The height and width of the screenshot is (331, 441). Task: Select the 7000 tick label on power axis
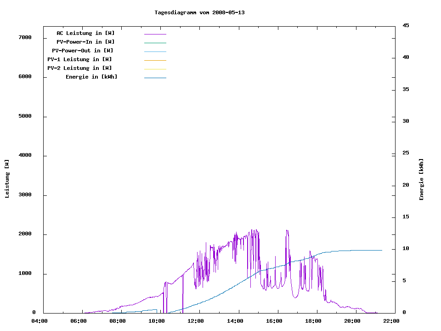[25, 37]
